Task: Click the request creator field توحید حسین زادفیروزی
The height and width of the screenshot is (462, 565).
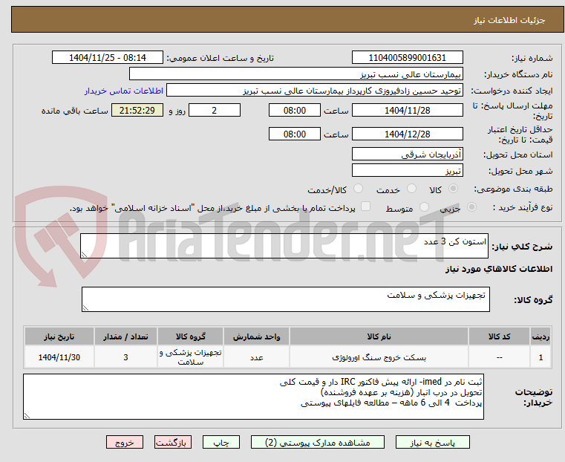Action: click(x=315, y=91)
